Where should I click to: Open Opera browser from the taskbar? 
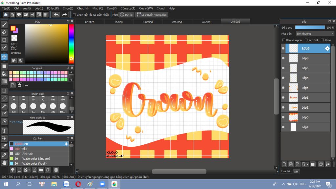(x=78, y=184)
